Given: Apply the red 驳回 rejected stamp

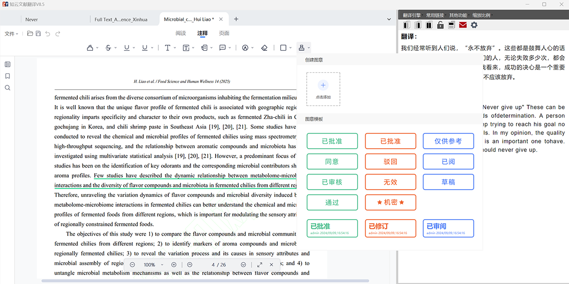Looking at the screenshot, I should [x=390, y=161].
